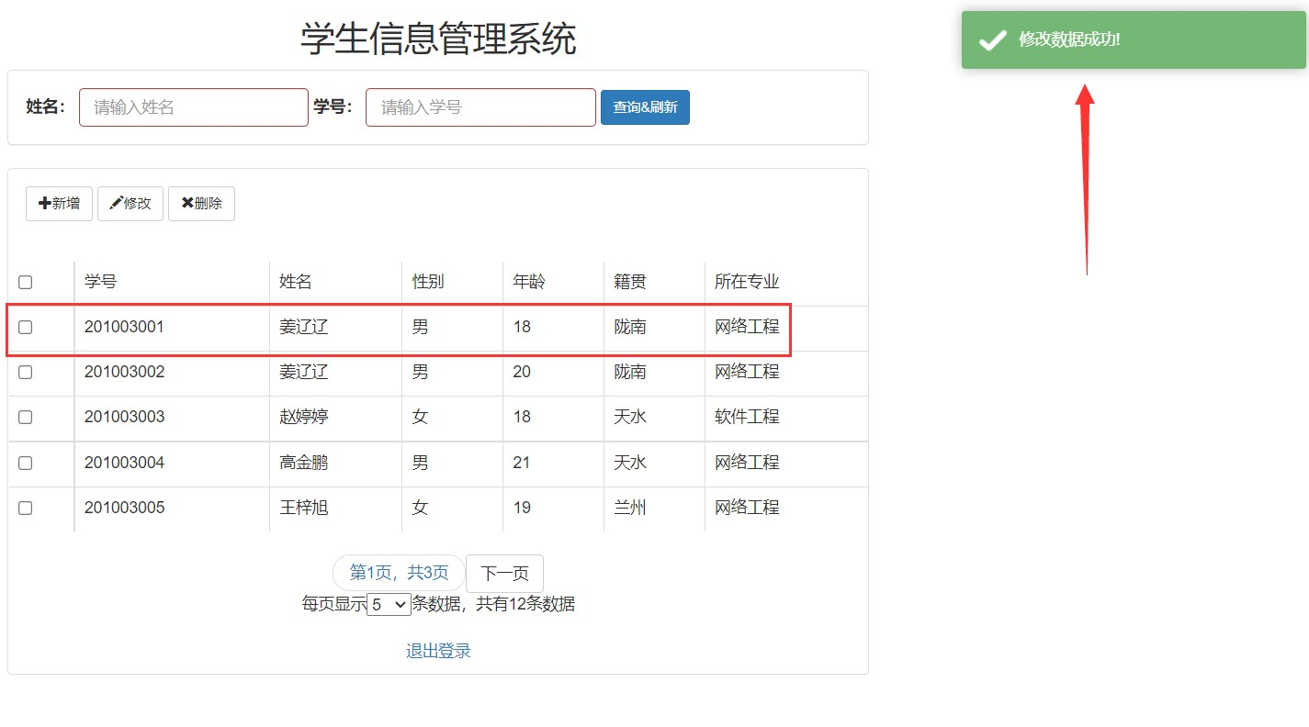Focus the 请输入学号 student ID input field

pos(480,107)
